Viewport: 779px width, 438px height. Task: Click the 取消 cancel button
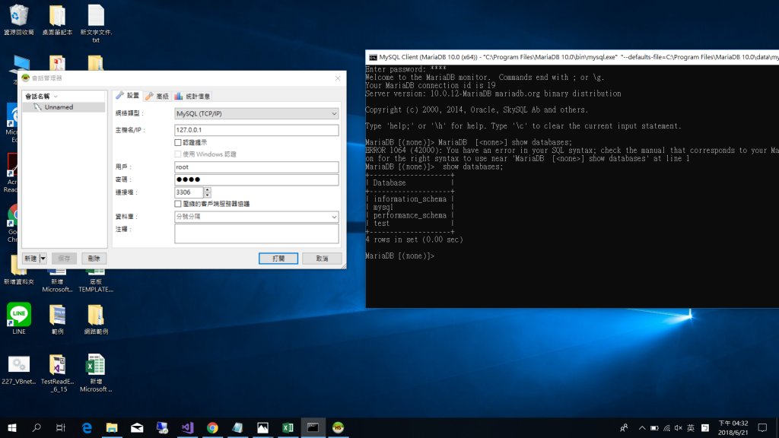322,259
